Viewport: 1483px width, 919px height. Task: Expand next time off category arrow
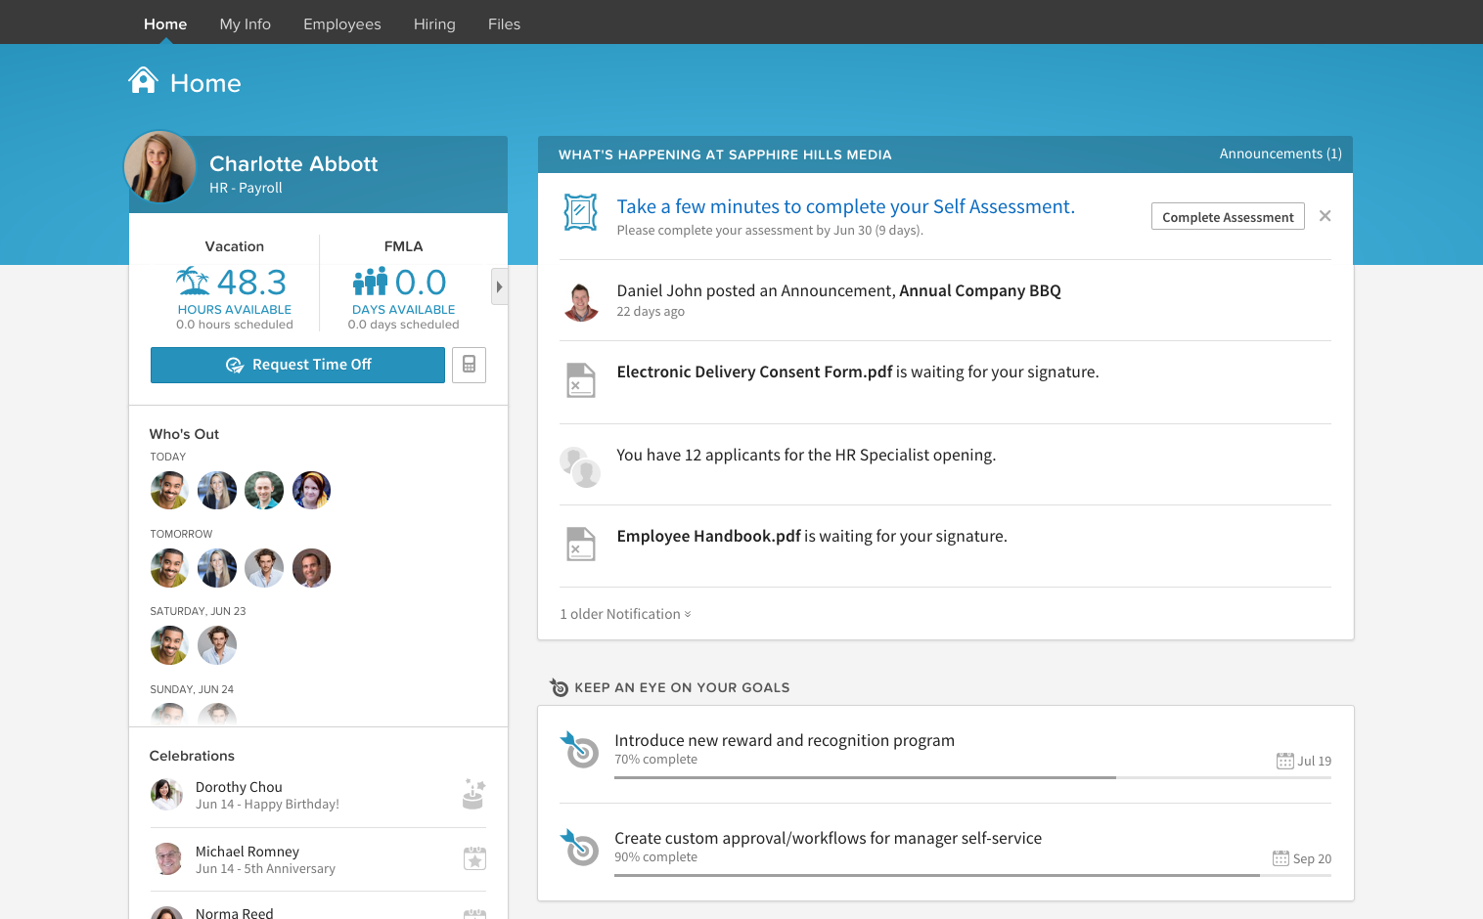499,286
